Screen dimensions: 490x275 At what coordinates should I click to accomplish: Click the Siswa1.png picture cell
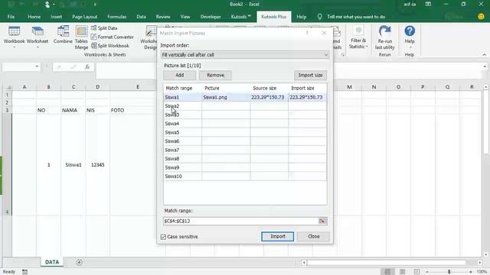(x=226, y=97)
